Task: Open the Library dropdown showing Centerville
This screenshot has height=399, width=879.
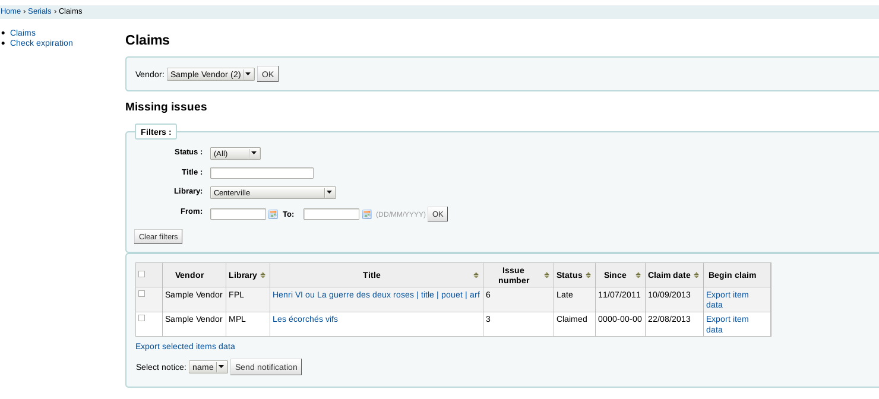Action: [273, 193]
